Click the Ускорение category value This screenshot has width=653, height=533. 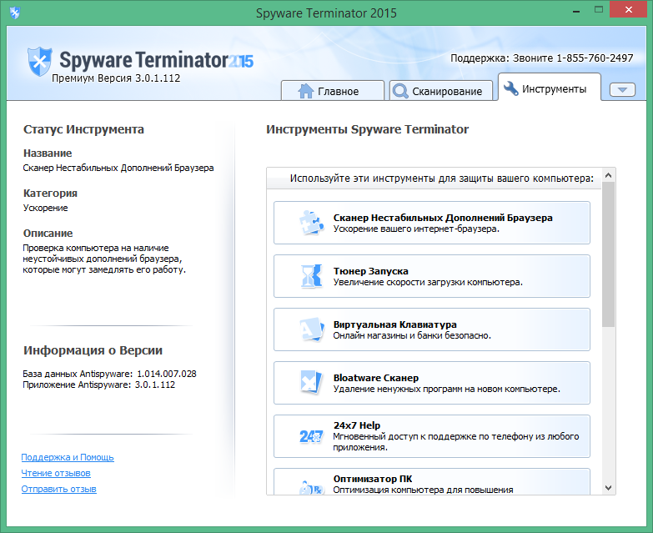pos(45,208)
